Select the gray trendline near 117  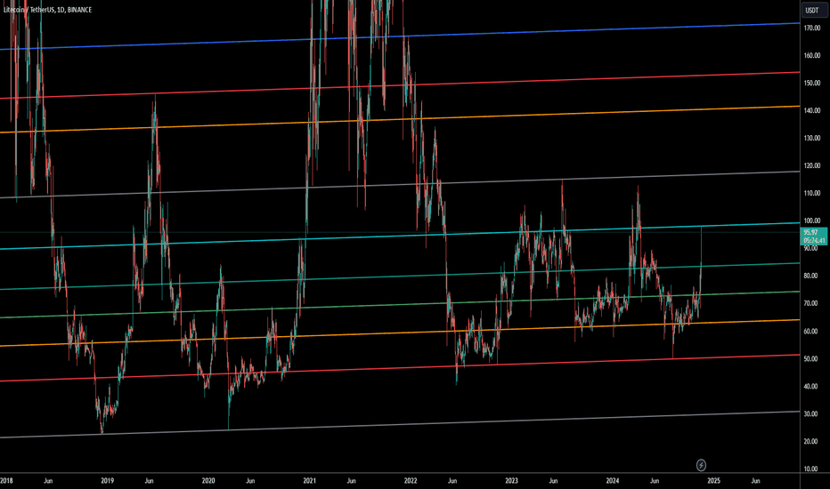(x=400, y=185)
